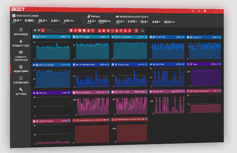This screenshot has width=237, height=153.
Task: Open the Stability Certificate section
Action: pyautogui.click(x=21, y=56)
